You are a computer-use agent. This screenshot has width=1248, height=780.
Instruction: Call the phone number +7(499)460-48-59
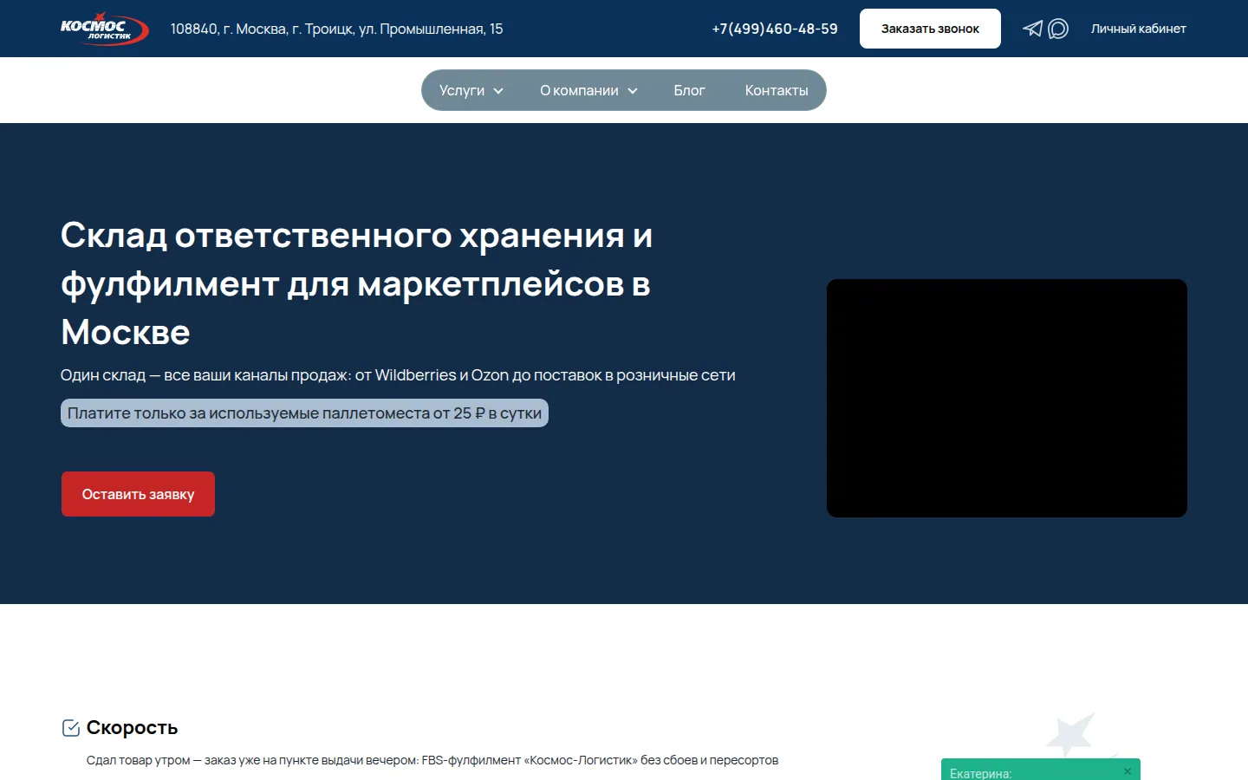pos(775,29)
